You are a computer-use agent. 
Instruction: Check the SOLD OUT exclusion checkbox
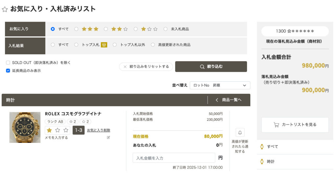[8, 63]
